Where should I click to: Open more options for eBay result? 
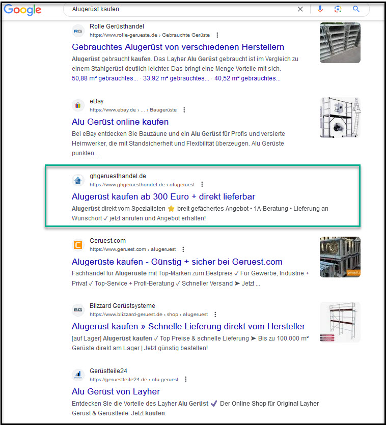[184, 110]
